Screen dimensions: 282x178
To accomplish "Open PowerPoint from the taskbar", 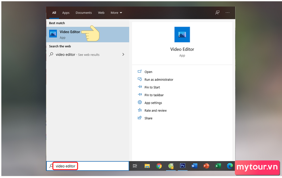I will pos(206,166).
